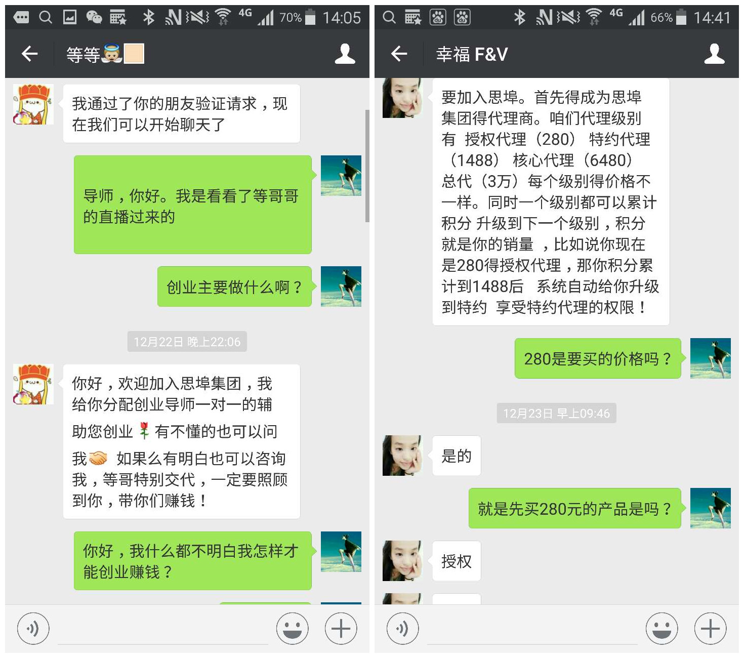Open plus attachments menu in left chat
Image resolution: width=744 pixels, height=658 pixels.
pos(341,629)
